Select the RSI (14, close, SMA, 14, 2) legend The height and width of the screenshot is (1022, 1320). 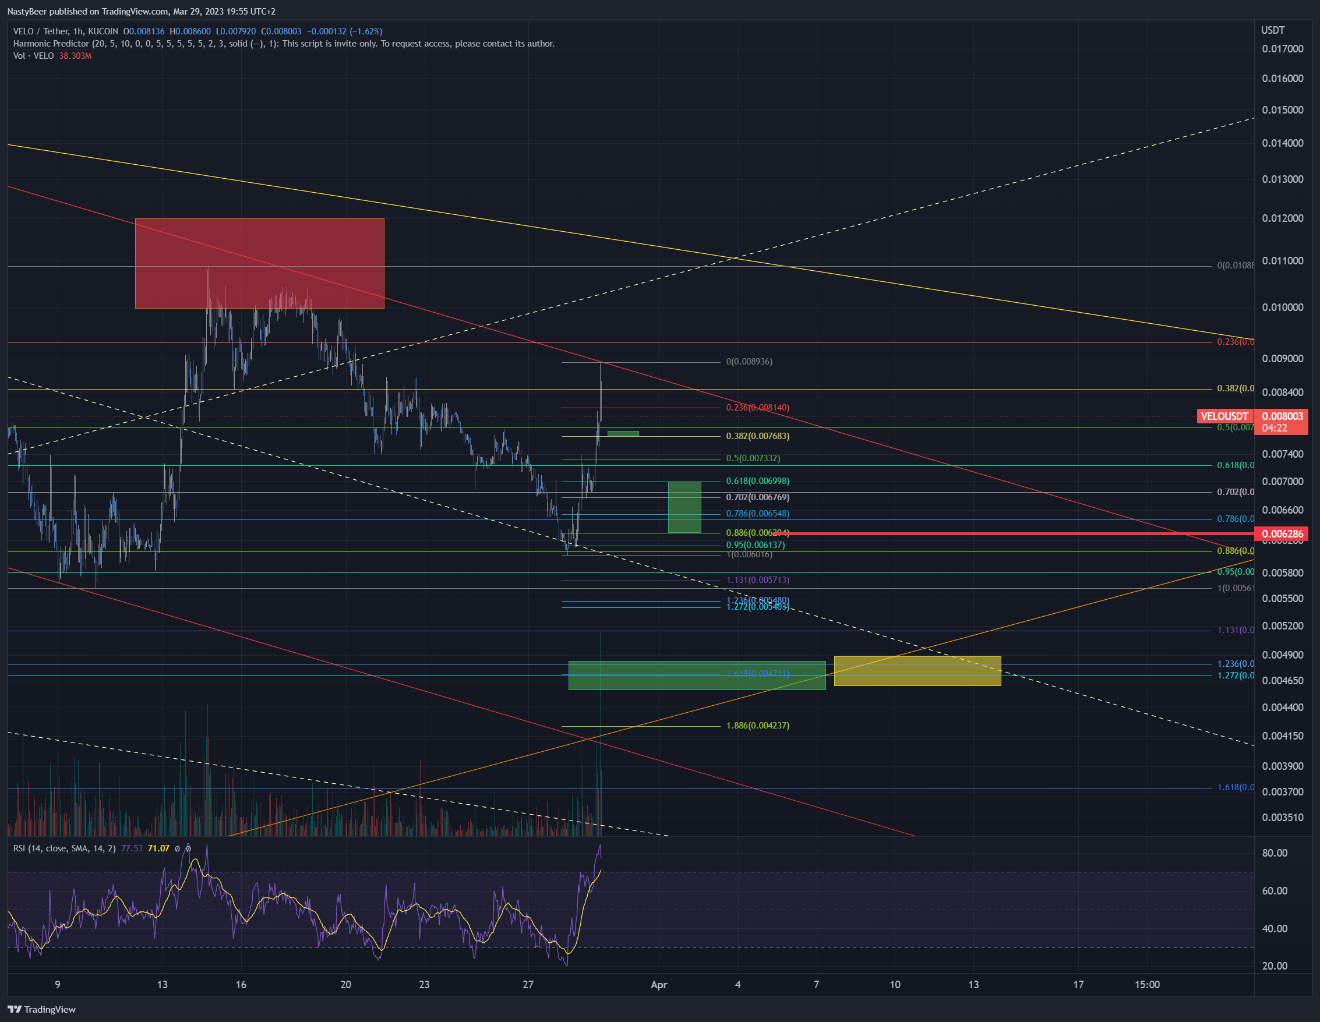[x=65, y=848]
